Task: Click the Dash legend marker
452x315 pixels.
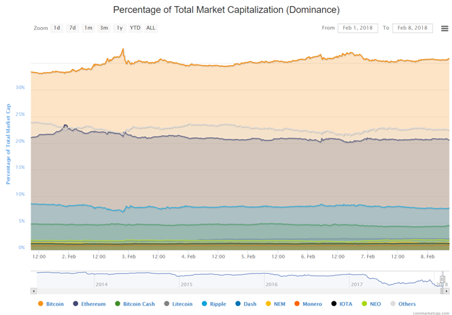Action: tap(239, 304)
